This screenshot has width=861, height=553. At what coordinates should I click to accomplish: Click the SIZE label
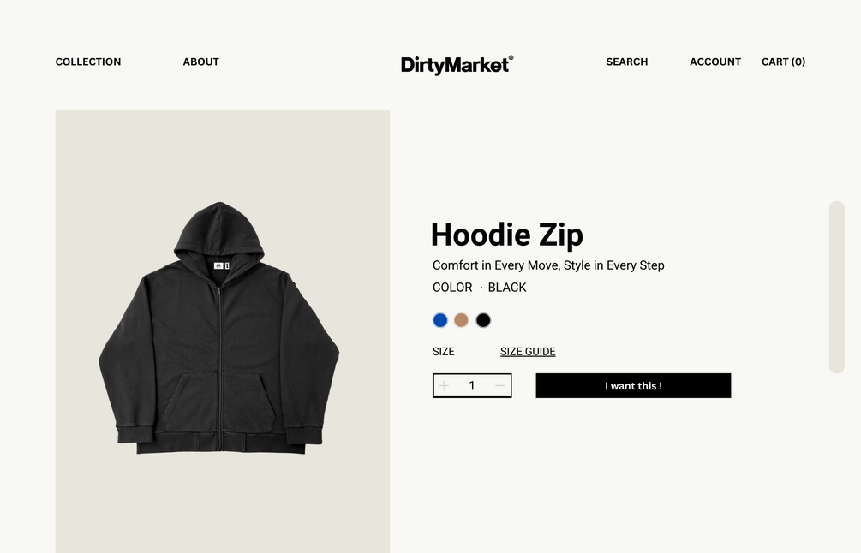tap(444, 352)
